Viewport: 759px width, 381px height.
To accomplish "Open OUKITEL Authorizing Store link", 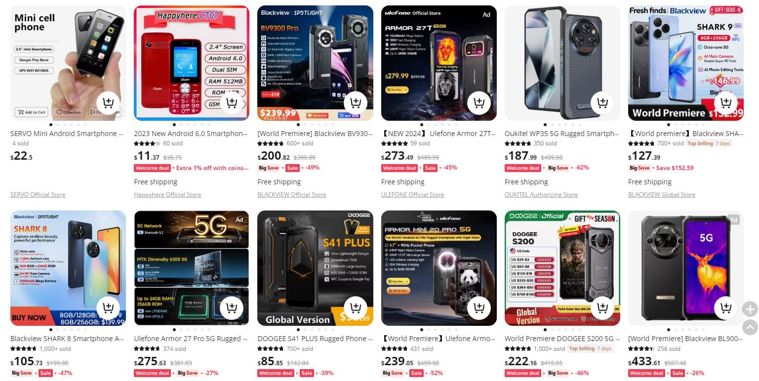I will [x=541, y=195].
